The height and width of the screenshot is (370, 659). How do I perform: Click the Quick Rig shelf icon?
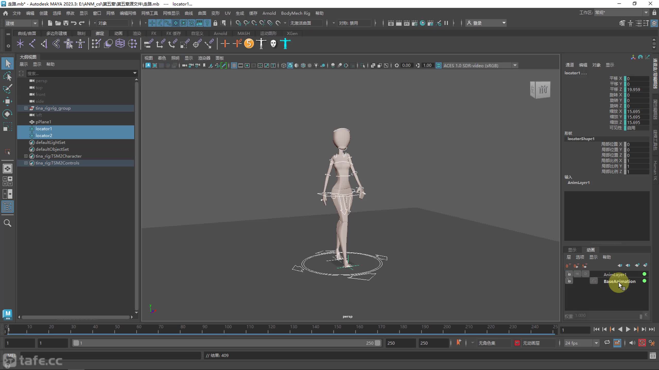tap(68, 44)
